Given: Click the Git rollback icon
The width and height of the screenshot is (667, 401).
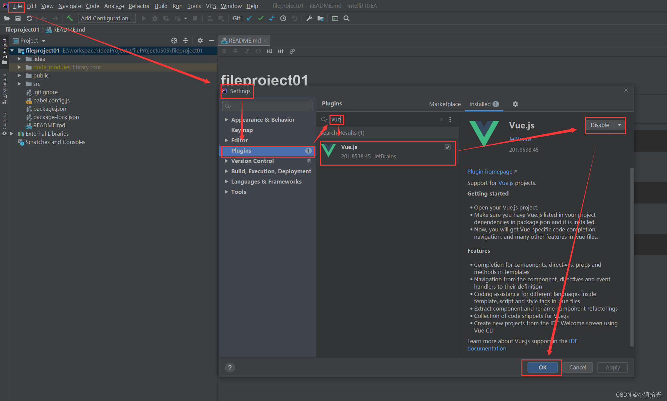Looking at the screenshot, I should (295, 18).
